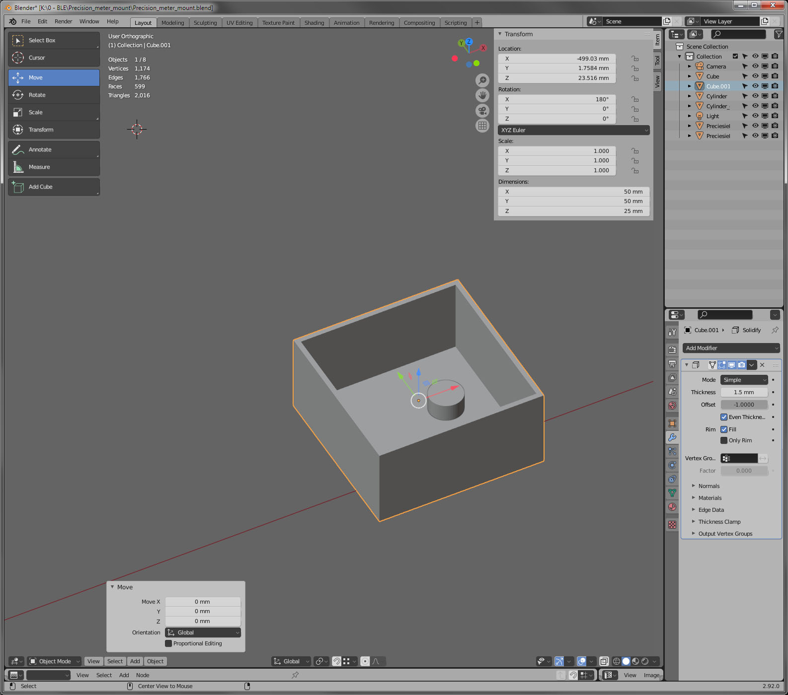Uncheck the Collection exclude checkbox

pos(735,57)
